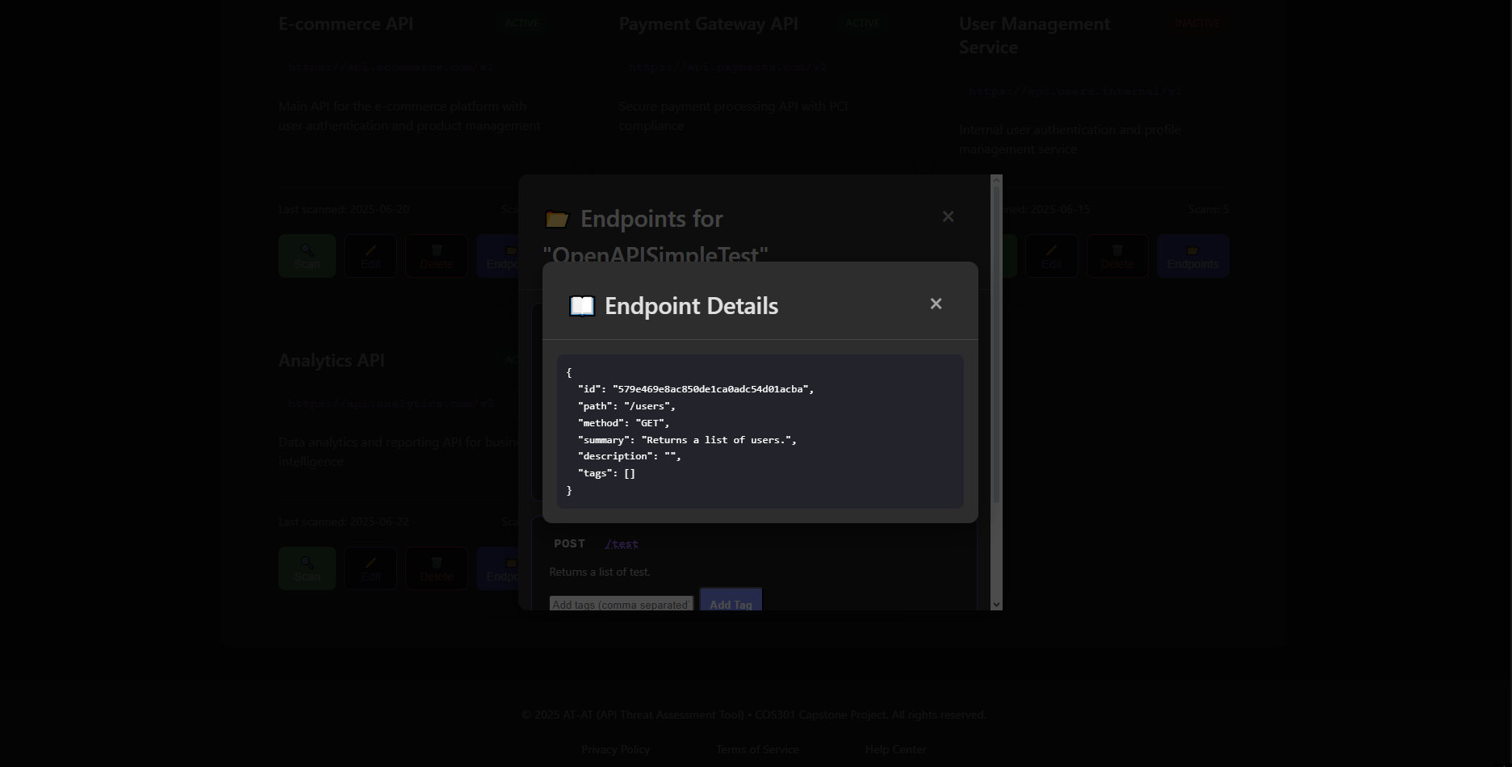Delete the User Management Service
This screenshot has height=767, width=1512.
[x=1117, y=256]
